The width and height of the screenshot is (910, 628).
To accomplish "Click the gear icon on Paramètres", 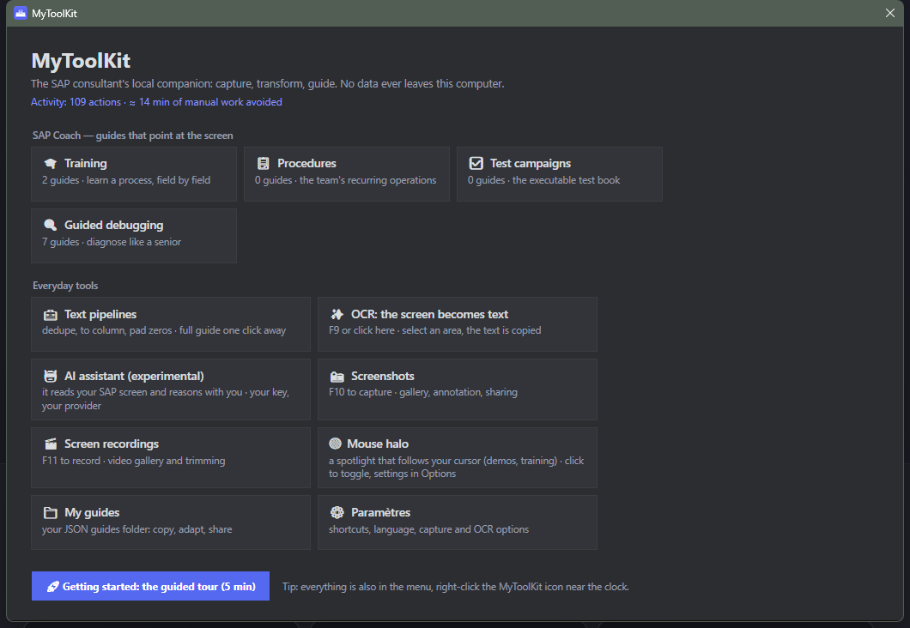I will click(337, 512).
